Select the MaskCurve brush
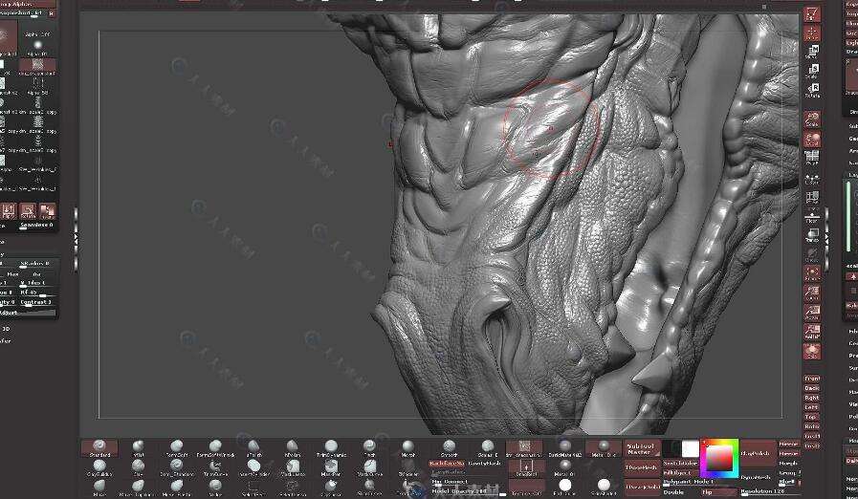 [x=369, y=468]
